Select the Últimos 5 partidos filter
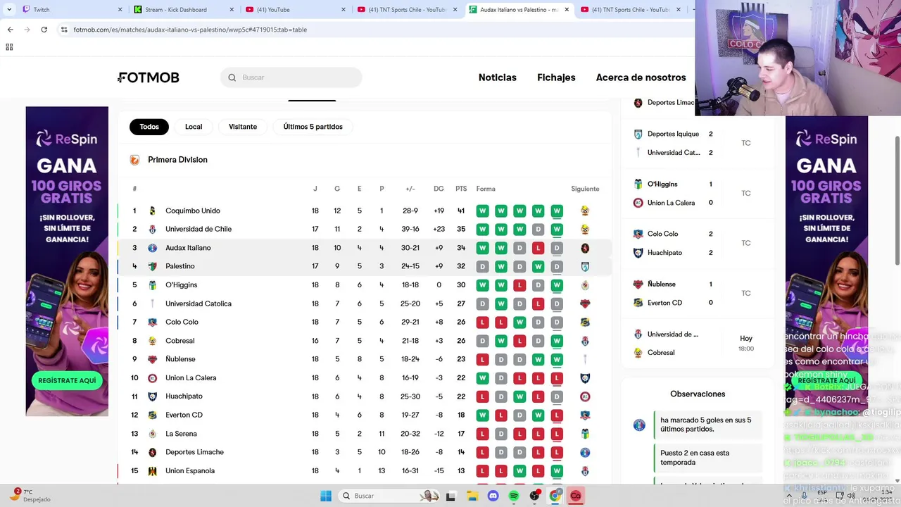The width and height of the screenshot is (901, 507). pyautogui.click(x=313, y=127)
